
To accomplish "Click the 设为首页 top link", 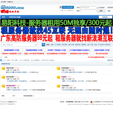I will (3, 2).
